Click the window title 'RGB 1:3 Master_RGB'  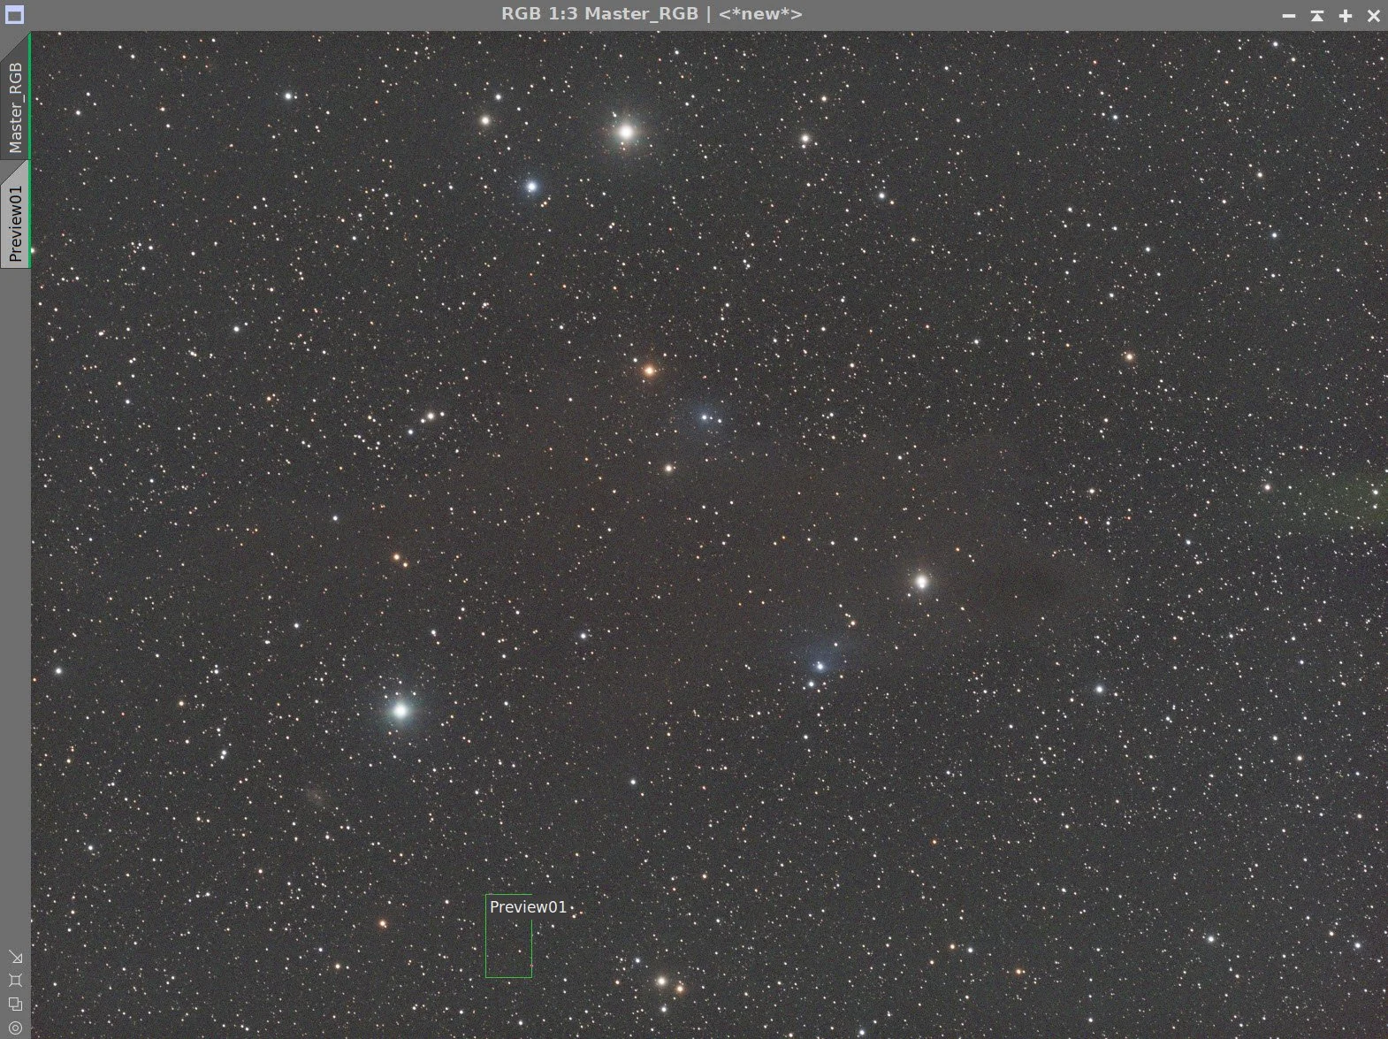click(x=599, y=14)
